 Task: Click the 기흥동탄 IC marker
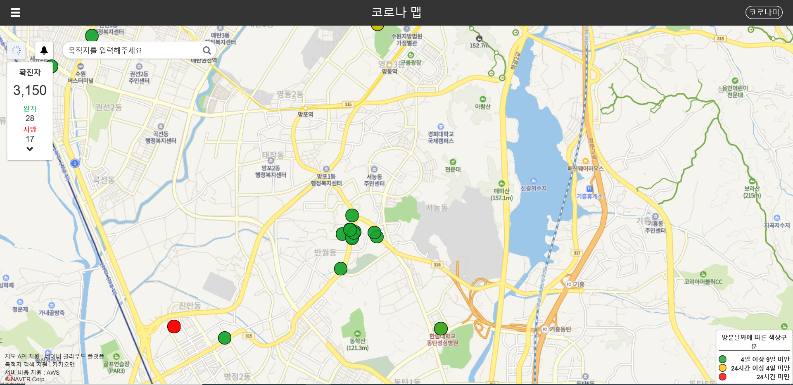coord(545,329)
